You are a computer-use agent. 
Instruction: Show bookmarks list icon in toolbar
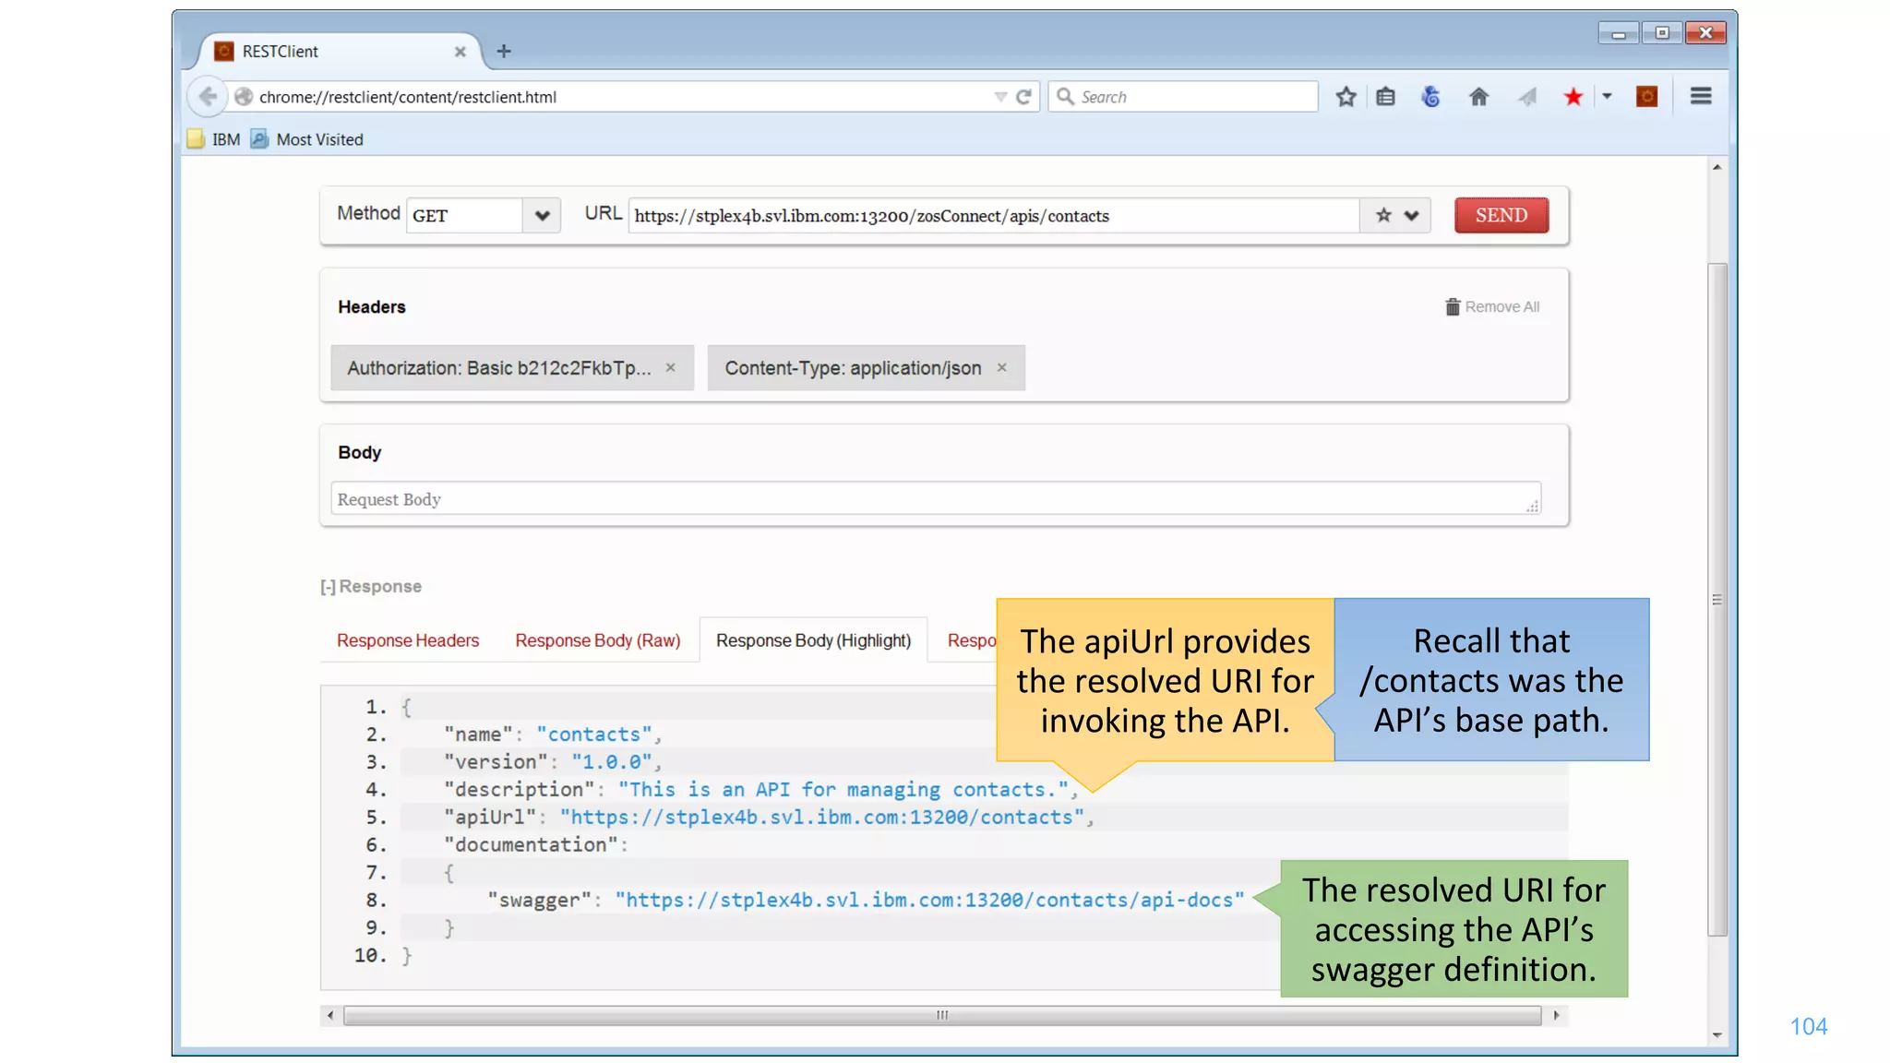pyautogui.click(x=1385, y=97)
